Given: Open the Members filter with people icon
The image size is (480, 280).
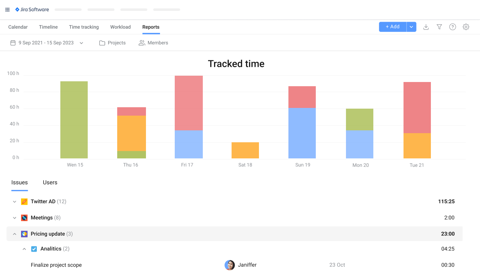Looking at the screenshot, I should click(153, 42).
